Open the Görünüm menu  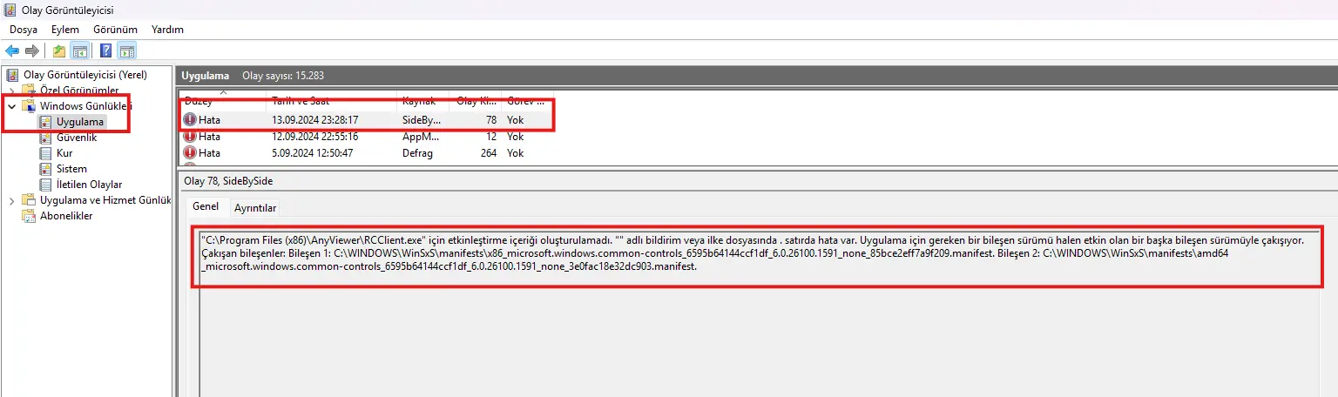pos(115,30)
